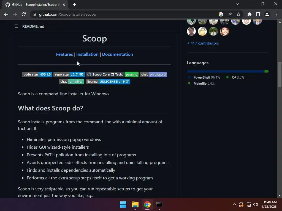Select the GitHub ScoopInstaller/Scoop tab
The width and height of the screenshot is (282, 211).
pyautogui.click(x=35, y=5)
